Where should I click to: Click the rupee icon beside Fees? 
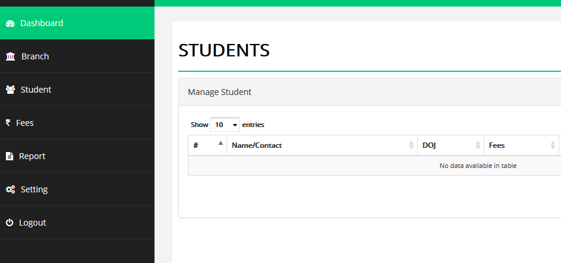click(x=8, y=123)
